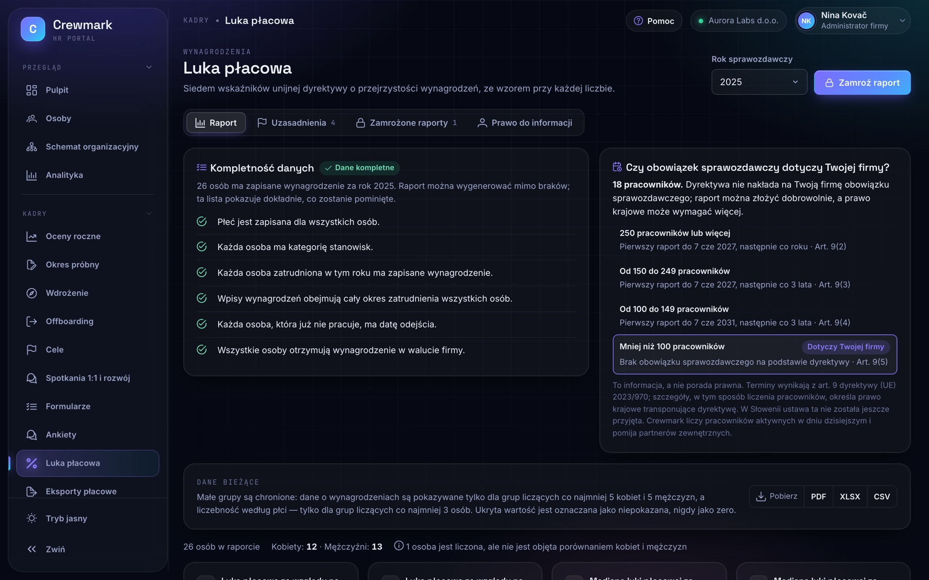
Task: Click 'Płeć jest zapisana dla wszystkich osób.' row
Action: pos(386,222)
